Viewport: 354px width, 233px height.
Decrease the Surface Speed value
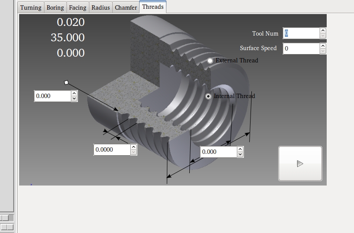(x=323, y=51)
